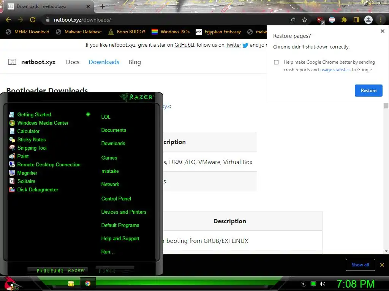Toggle the Chrome side panel icon
The height and width of the screenshot is (291, 389).
click(x=356, y=20)
